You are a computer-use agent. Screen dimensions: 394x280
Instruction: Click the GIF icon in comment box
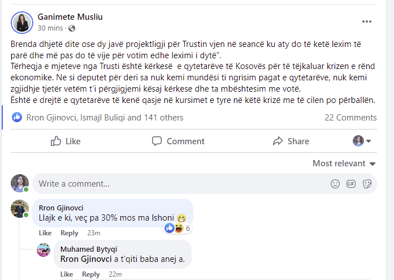pos(350,183)
